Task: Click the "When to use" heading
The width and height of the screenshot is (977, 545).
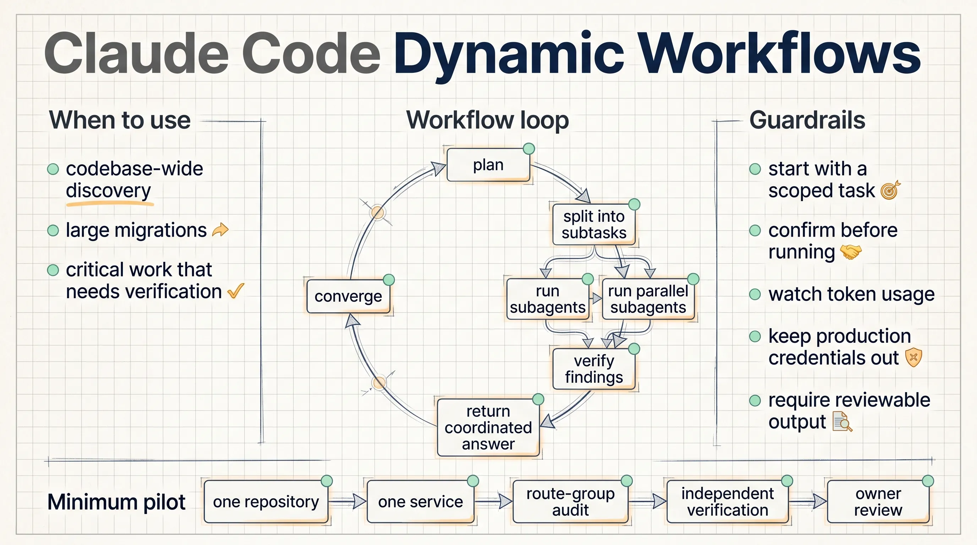Action: coord(120,120)
